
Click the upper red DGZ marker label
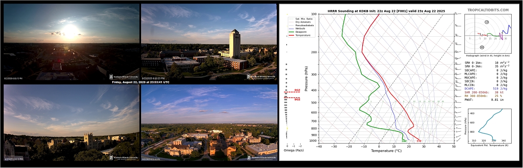click(297, 90)
